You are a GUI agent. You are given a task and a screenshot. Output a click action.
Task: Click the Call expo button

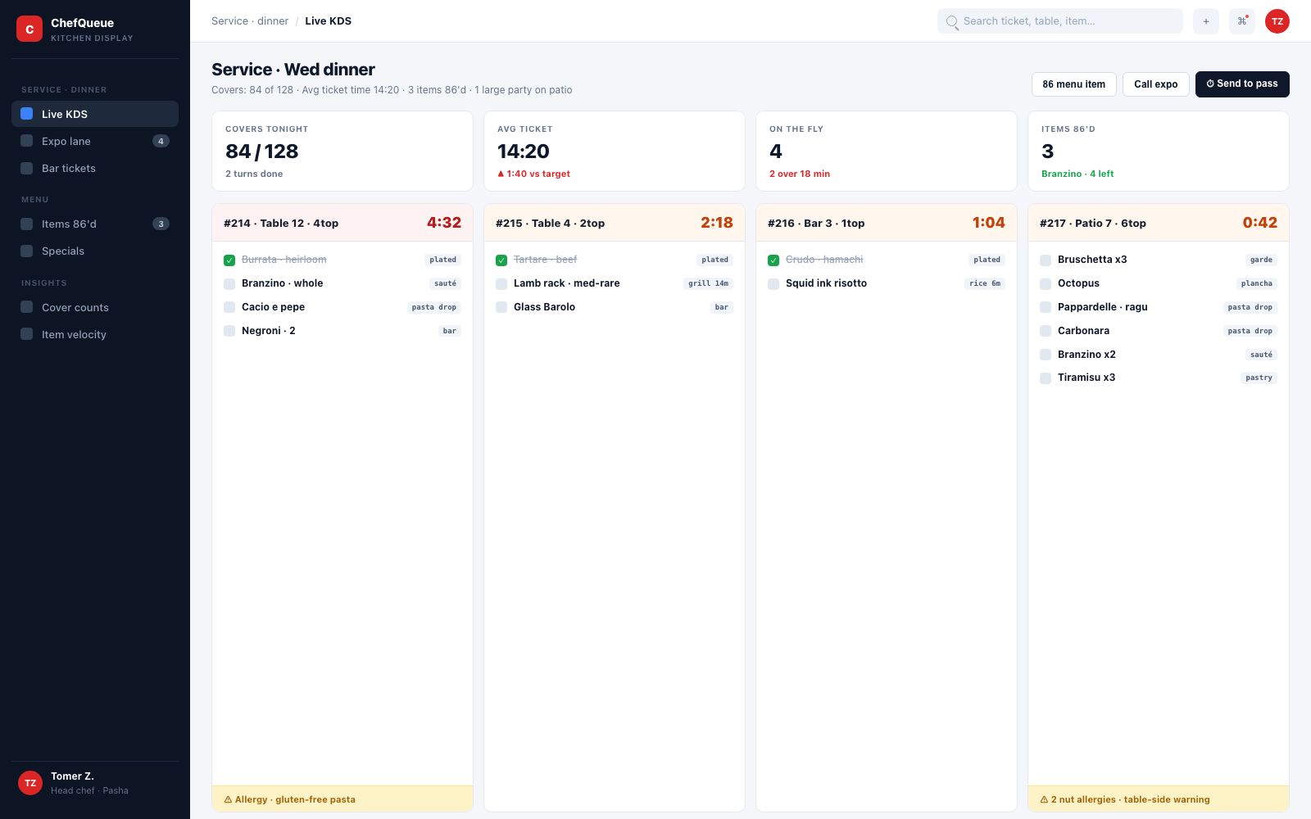[x=1155, y=84]
